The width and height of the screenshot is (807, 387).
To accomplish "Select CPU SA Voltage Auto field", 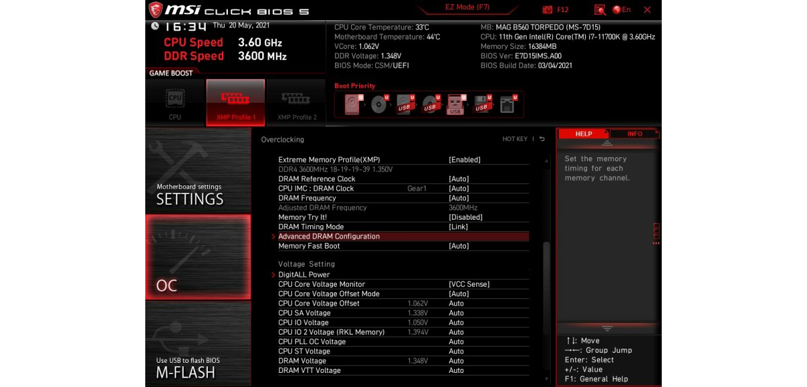I will (456, 313).
